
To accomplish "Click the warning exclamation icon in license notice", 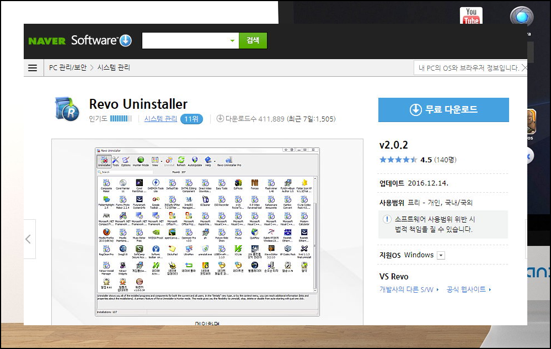I will (387, 219).
